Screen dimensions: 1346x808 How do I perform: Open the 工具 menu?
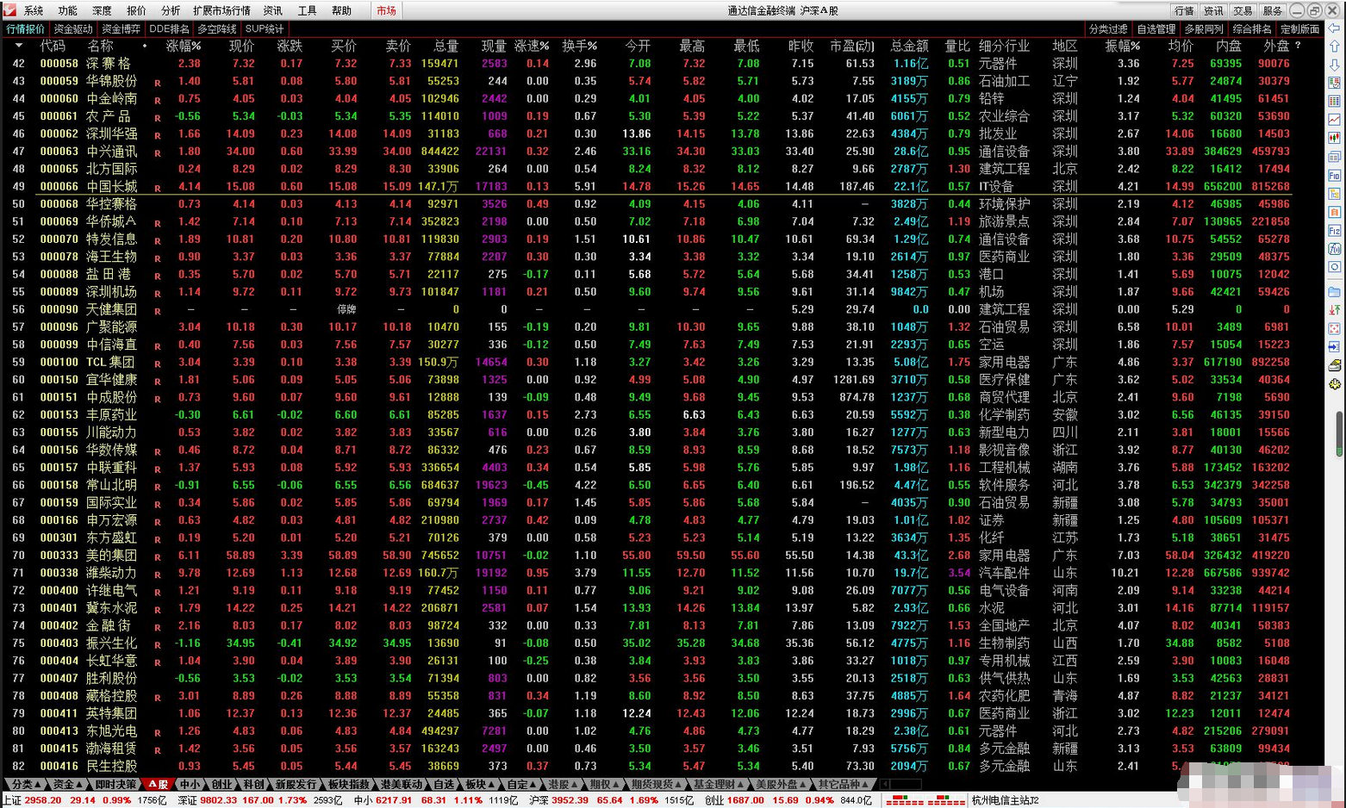(x=308, y=10)
